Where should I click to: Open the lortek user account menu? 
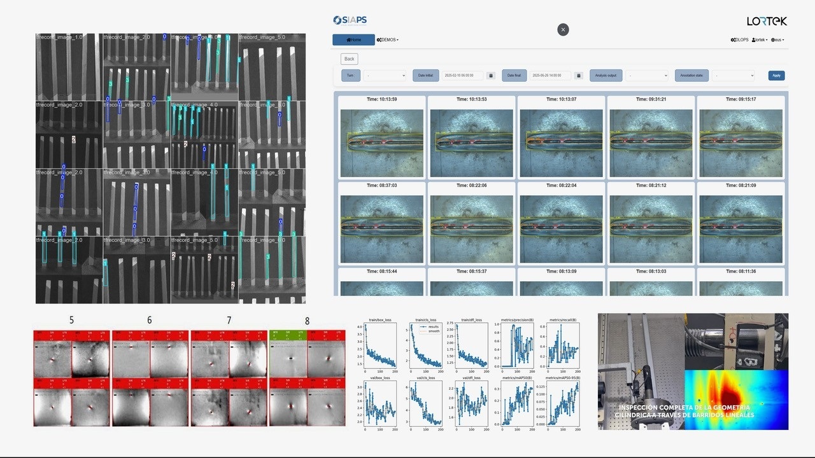(x=759, y=39)
